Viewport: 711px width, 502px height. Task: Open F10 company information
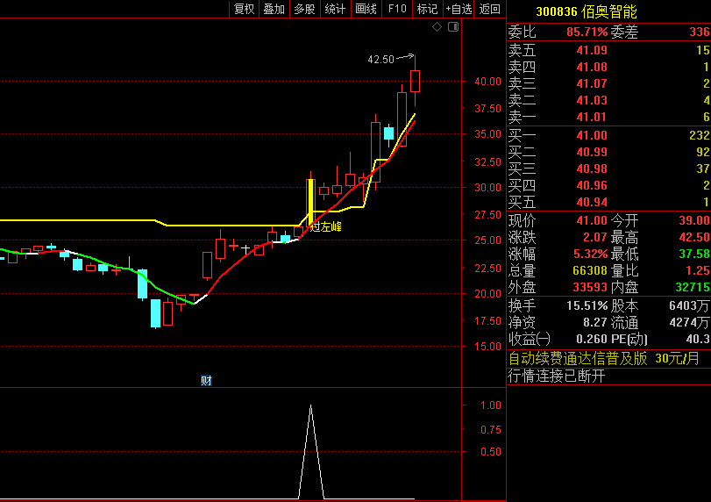397,9
